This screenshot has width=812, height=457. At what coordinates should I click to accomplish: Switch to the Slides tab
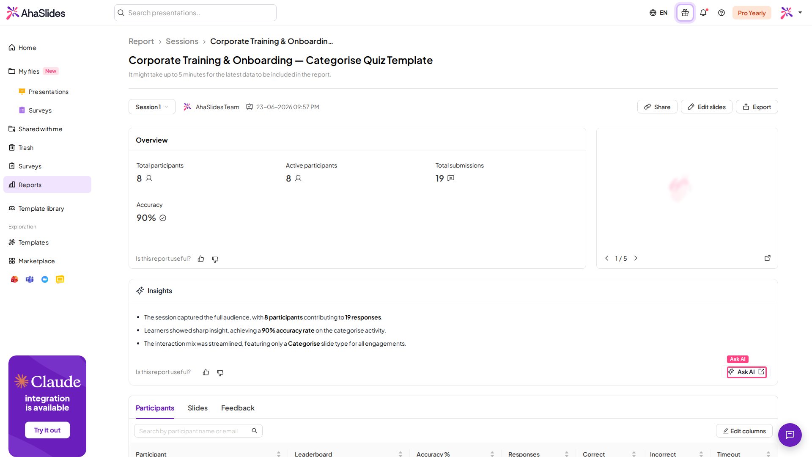point(198,408)
